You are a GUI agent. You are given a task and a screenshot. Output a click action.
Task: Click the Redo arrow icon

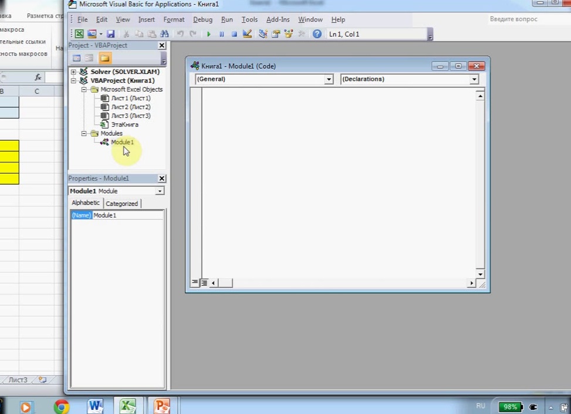pos(193,34)
